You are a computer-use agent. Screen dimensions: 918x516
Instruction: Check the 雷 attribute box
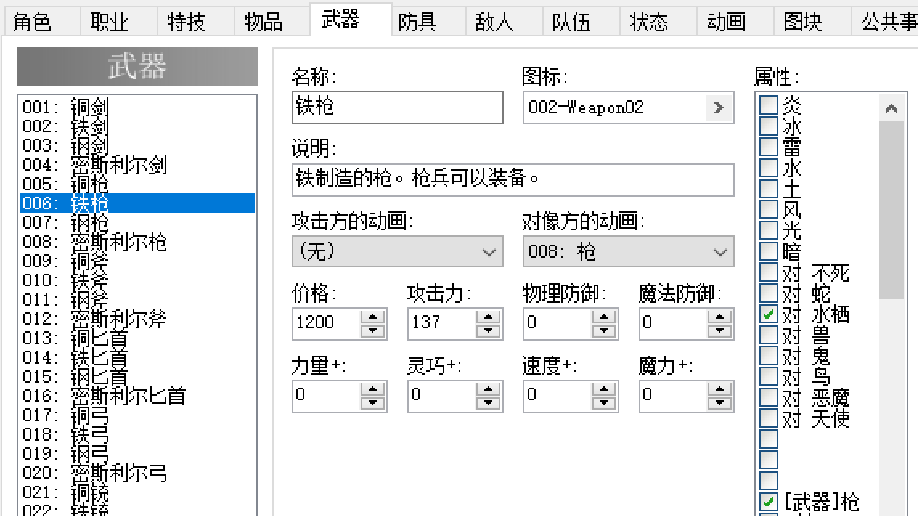(x=768, y=147)
